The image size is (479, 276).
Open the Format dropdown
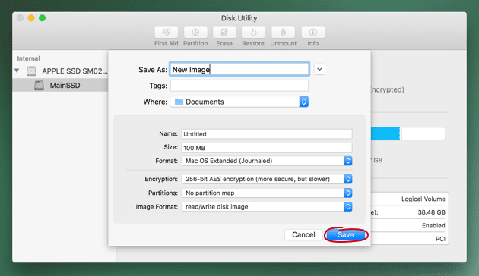[x=267, y=161]
